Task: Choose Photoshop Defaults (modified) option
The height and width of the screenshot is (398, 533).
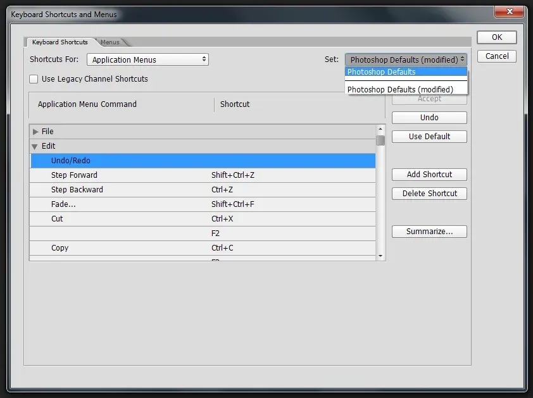Action: (x=406, y=89)
